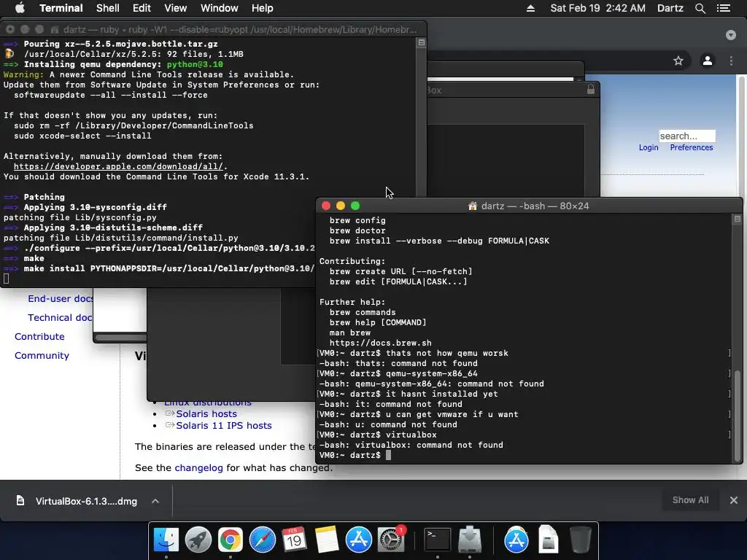Click the ruby terminal window title
747x560 pixels.
pos(240,29)
